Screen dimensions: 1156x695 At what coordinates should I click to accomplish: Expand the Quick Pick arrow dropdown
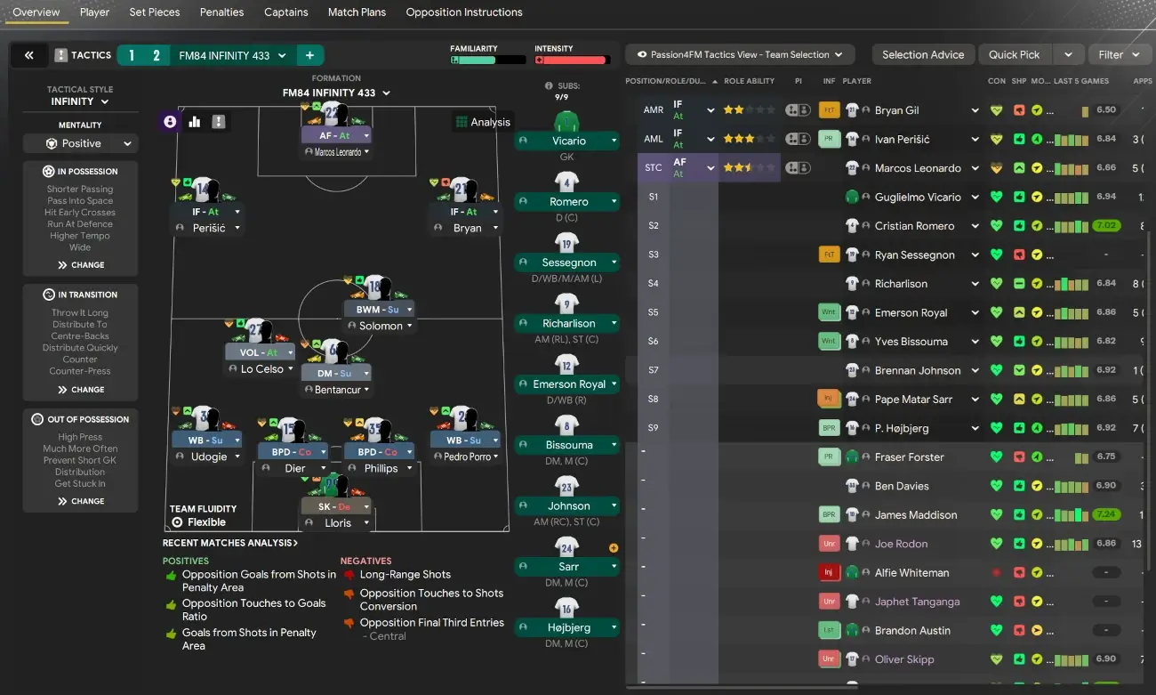[x=1068, y=54]
